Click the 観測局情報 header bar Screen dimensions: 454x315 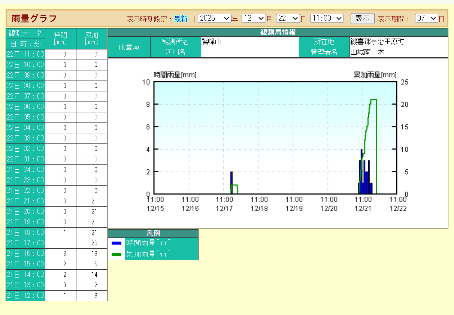click(x=278, y=32)
